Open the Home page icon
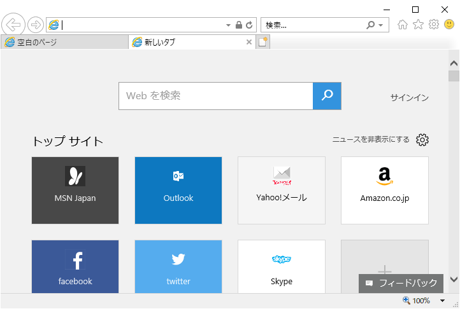This screenshot has height=309, width=460. click(403, 25)
